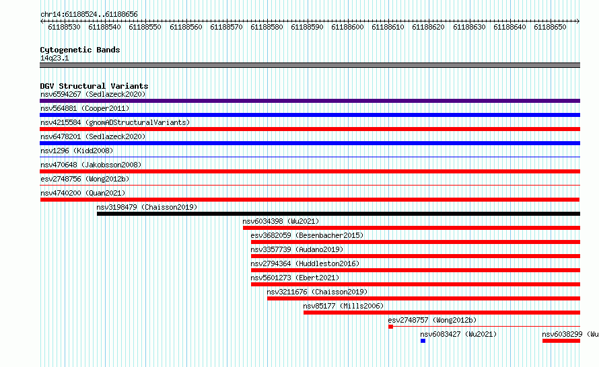Click ruler position 61188630
Image resolution: width=599 pixels, height=367 pixels.
[469, 27]
